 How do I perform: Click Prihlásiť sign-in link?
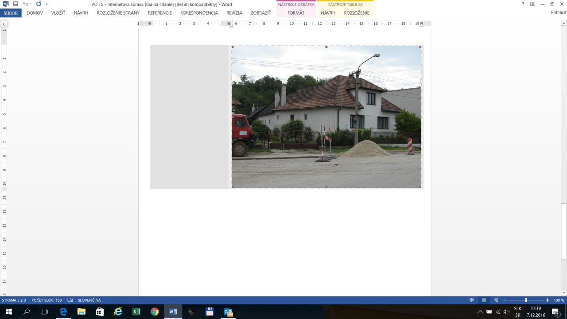point(559,12)
